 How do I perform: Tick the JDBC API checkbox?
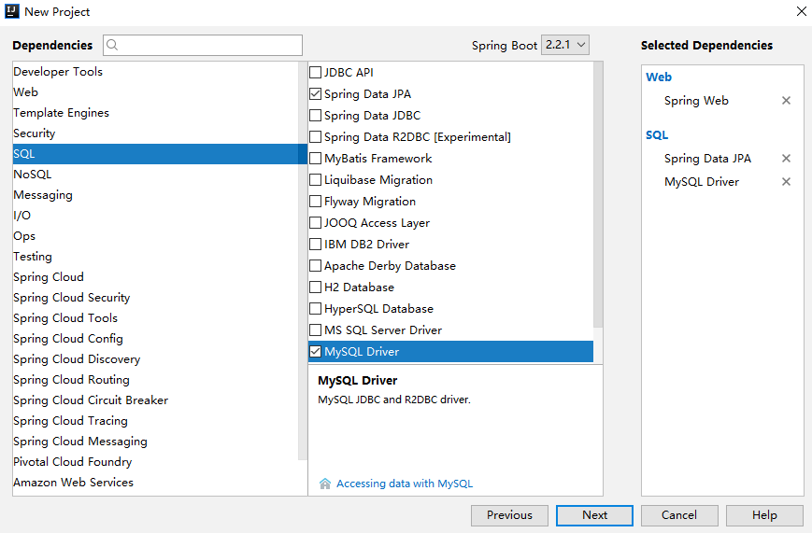point(316,73)
